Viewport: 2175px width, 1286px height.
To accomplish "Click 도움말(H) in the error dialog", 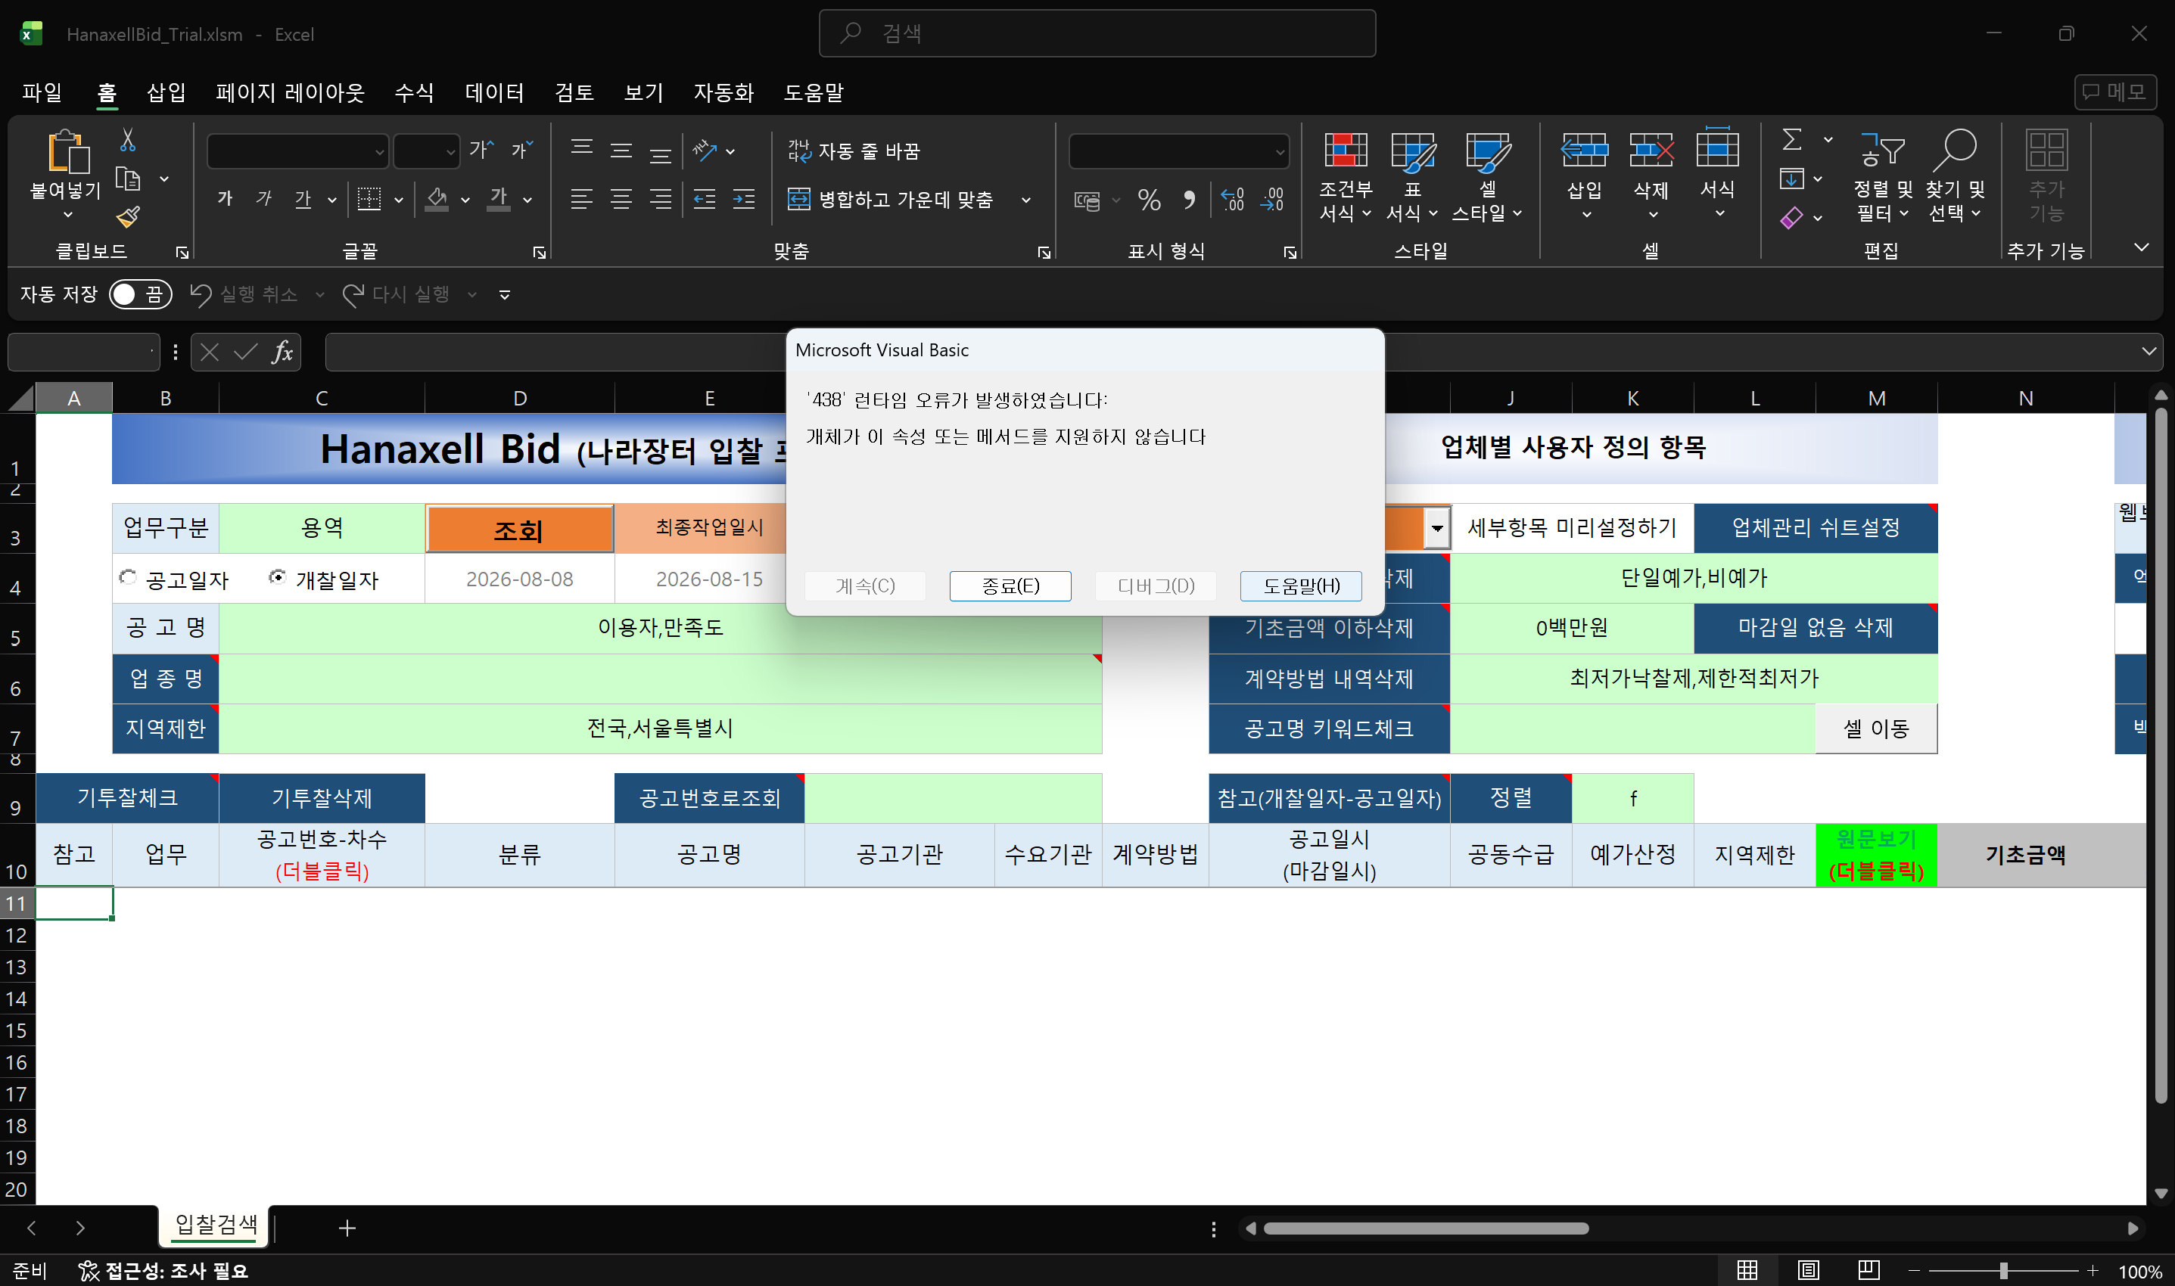I will click(x=1300, y=586).
